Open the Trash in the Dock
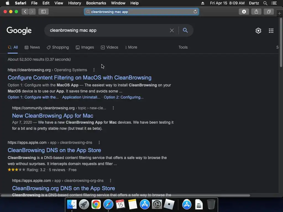 point(211,205)
